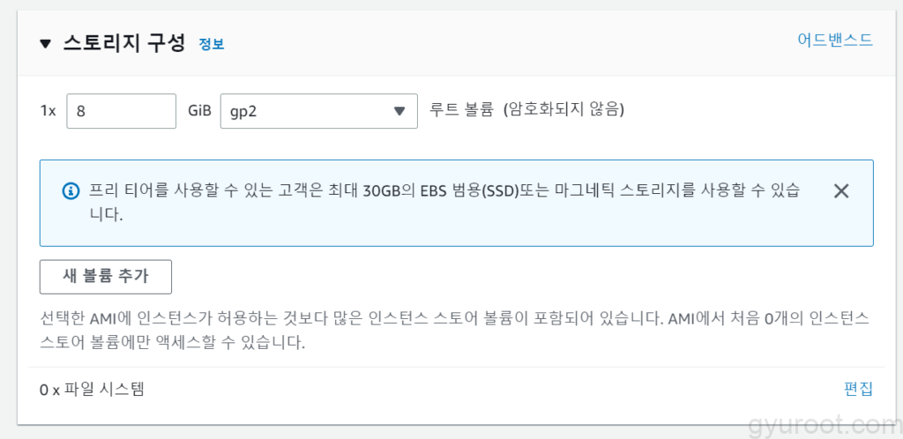Click the gp2 dropdown arrow

point(399,111)
